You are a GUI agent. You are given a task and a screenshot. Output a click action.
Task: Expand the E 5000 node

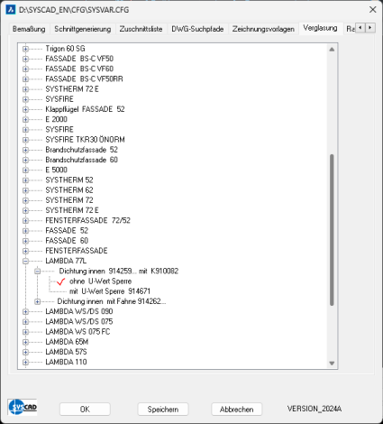click(x=25, y=170)
